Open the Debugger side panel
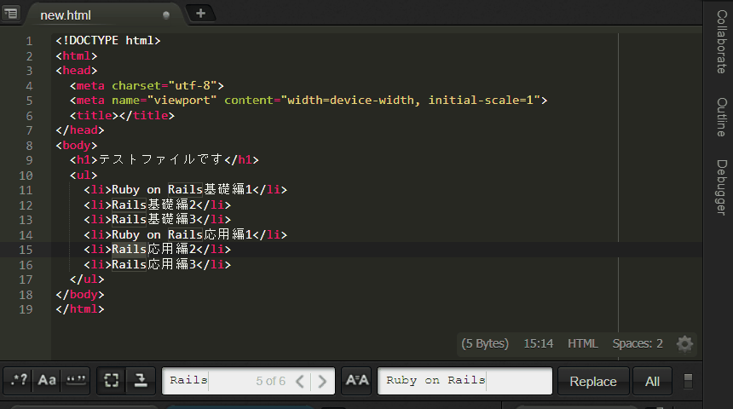Screen dimensions: 733x409 721,187
